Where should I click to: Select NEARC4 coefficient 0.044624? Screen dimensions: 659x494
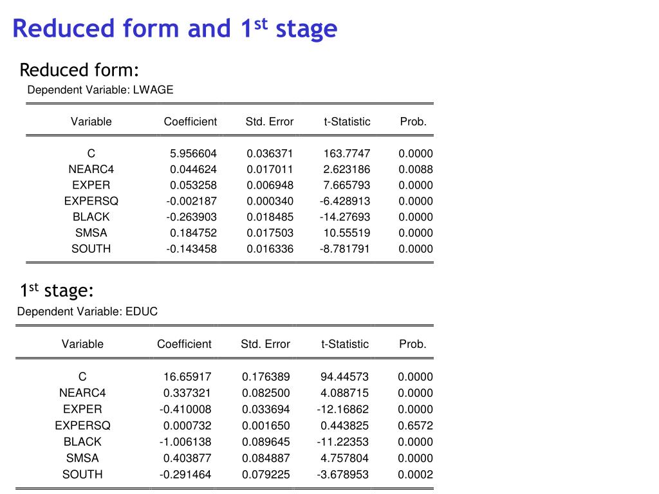coord(193,169)
